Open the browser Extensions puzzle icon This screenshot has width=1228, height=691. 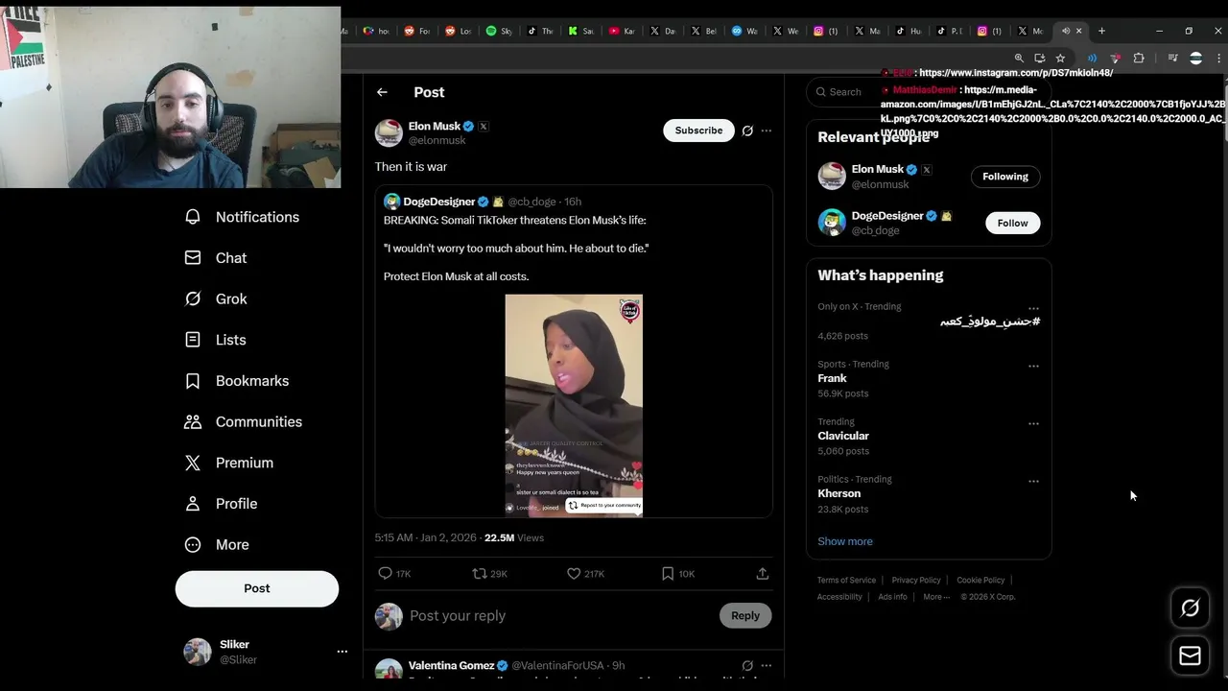pyautogui.click(x=1139, y=58)
